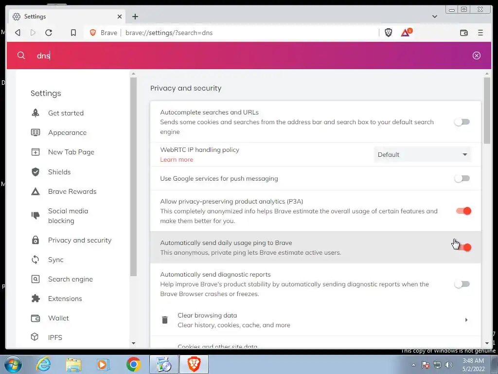Launch Google Chrome from taskbar
The image size is (498, 374).
tap(133, 364)
